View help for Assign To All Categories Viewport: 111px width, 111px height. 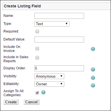(43, 92)
